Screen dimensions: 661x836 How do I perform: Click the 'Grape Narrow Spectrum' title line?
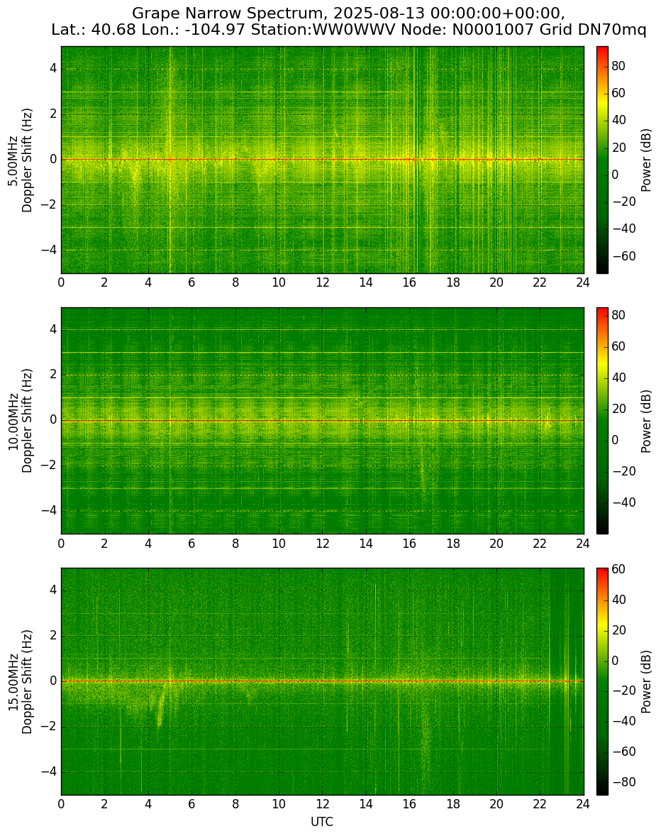coord(348,13)
